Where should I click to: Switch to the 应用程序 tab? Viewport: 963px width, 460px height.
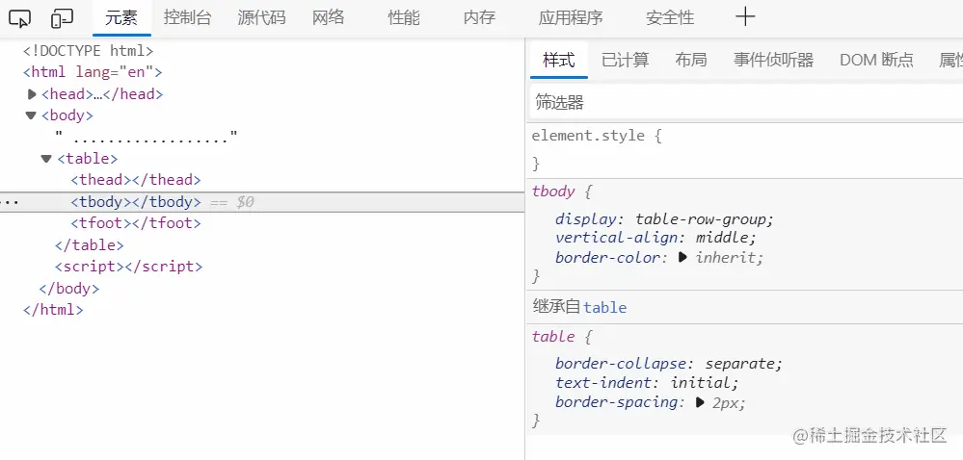pyautogui.click(x=571, y=18)
